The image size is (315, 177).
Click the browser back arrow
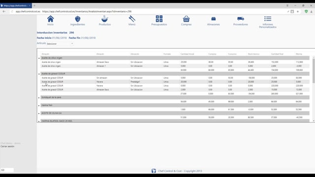pyautogui.click(x=4, y=11)
